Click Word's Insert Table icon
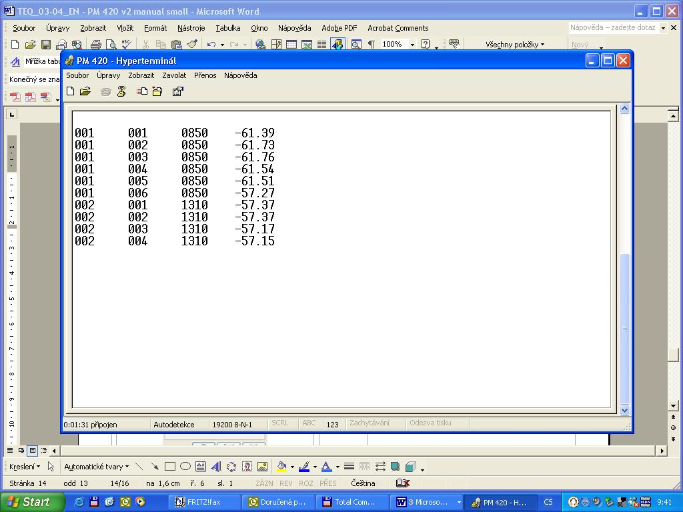The width and height of the screenshot is (683, 512). point(291,45)
